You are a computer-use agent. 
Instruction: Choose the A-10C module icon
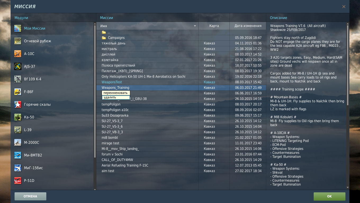tap(18, 54)
